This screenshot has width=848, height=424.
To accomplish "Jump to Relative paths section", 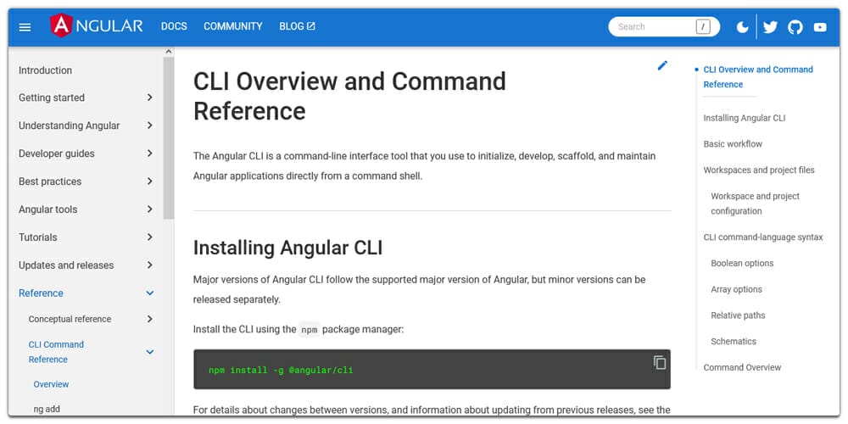I will click(738, 315).
